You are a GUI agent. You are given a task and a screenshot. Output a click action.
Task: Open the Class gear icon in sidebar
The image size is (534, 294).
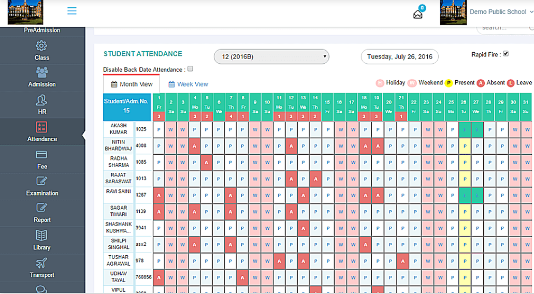coord(42,46)
